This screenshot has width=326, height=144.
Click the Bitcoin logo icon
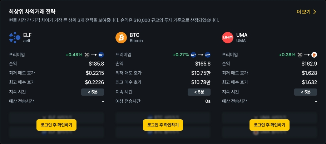[121, 38]
